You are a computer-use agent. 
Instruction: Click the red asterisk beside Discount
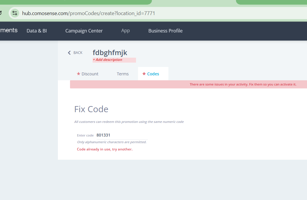[78, 74]
